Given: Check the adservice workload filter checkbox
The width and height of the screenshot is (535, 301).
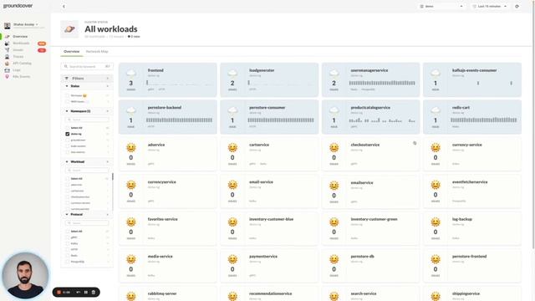Looking at the screenshot, I should (x=67, y=185).
